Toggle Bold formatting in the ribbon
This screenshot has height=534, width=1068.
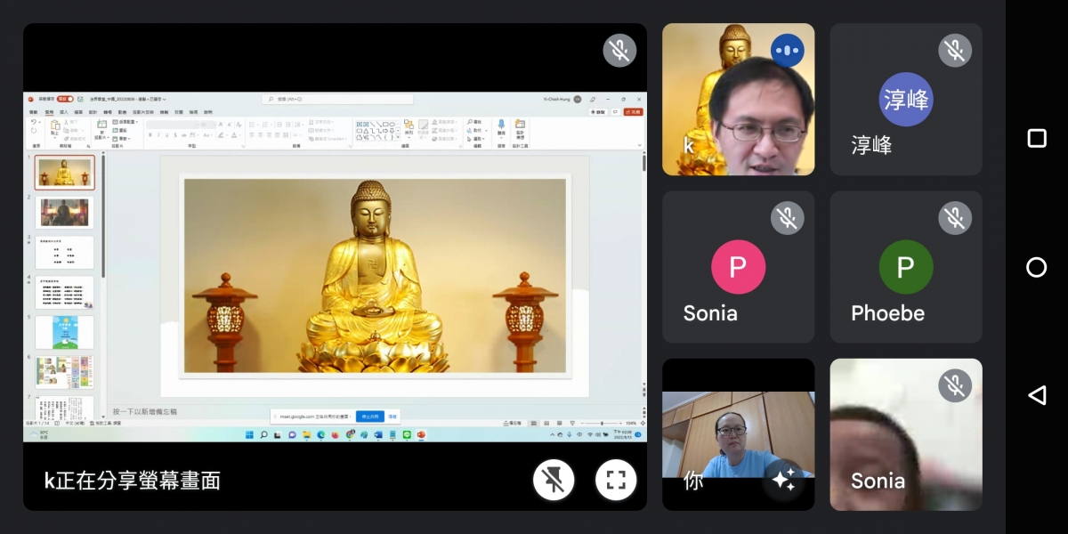pyautogui.click(x=150, y=135)
